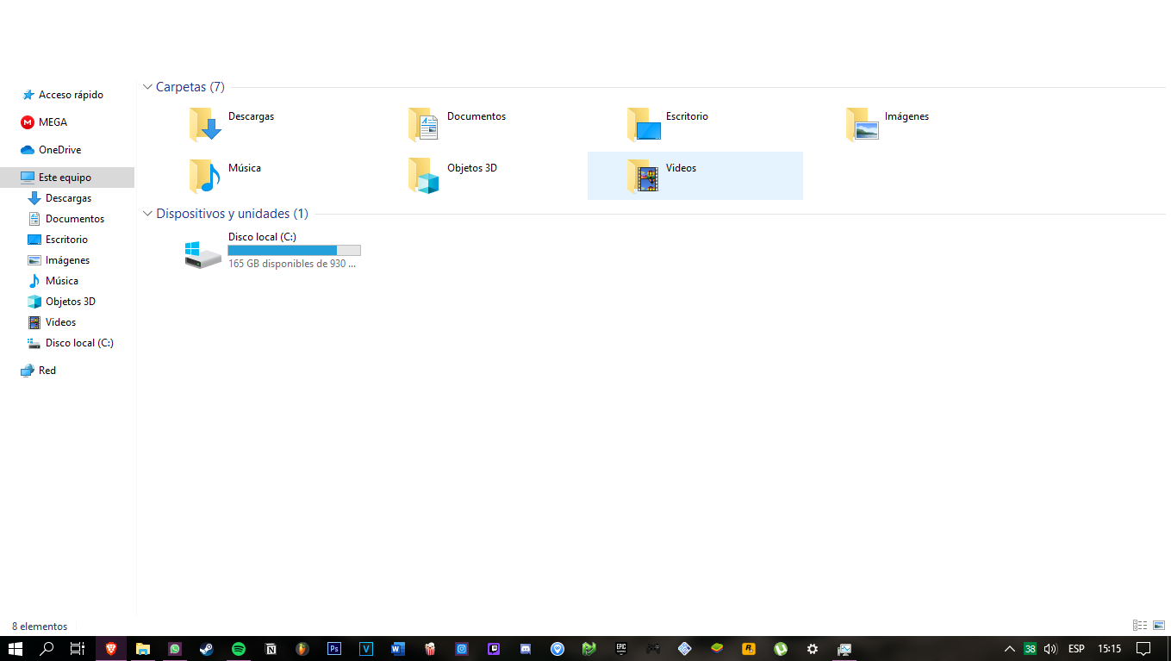Select Este equipo in navigation pane
Viewport: 1171px width, 661px height.
point(67,178)
